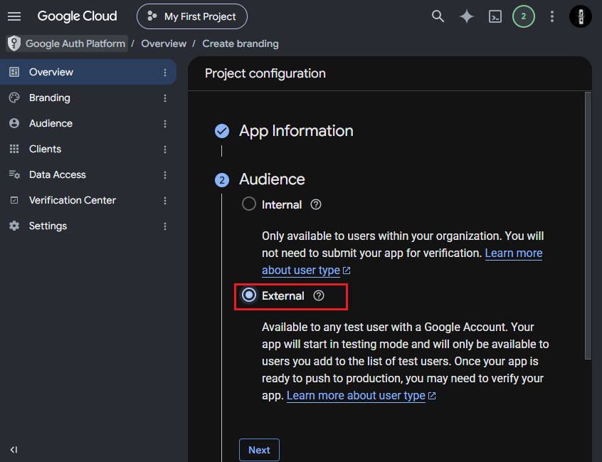Open the Overview row more-options dots
Viewport: 602px width, 462px height.
165,73
